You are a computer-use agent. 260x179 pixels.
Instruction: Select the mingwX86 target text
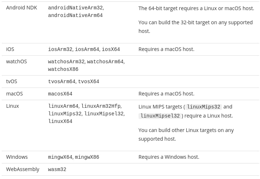87,157
